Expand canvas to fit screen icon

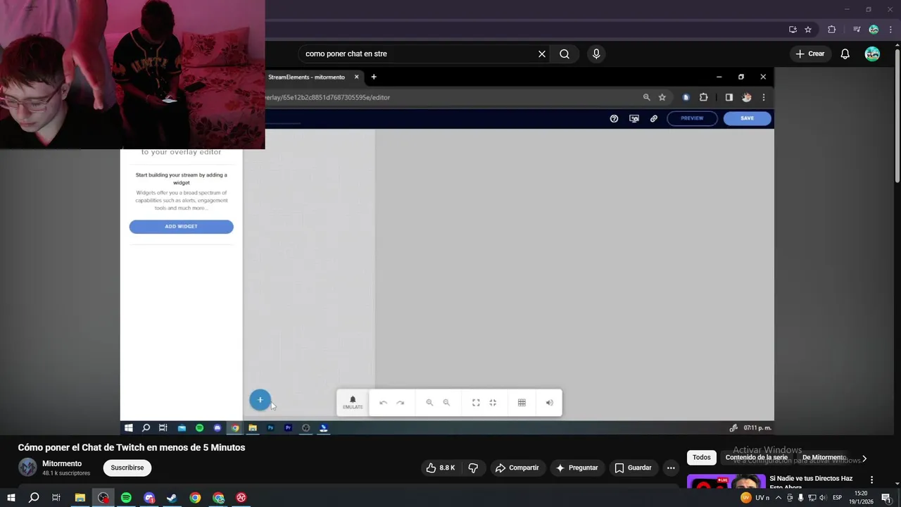pos(476,403)
